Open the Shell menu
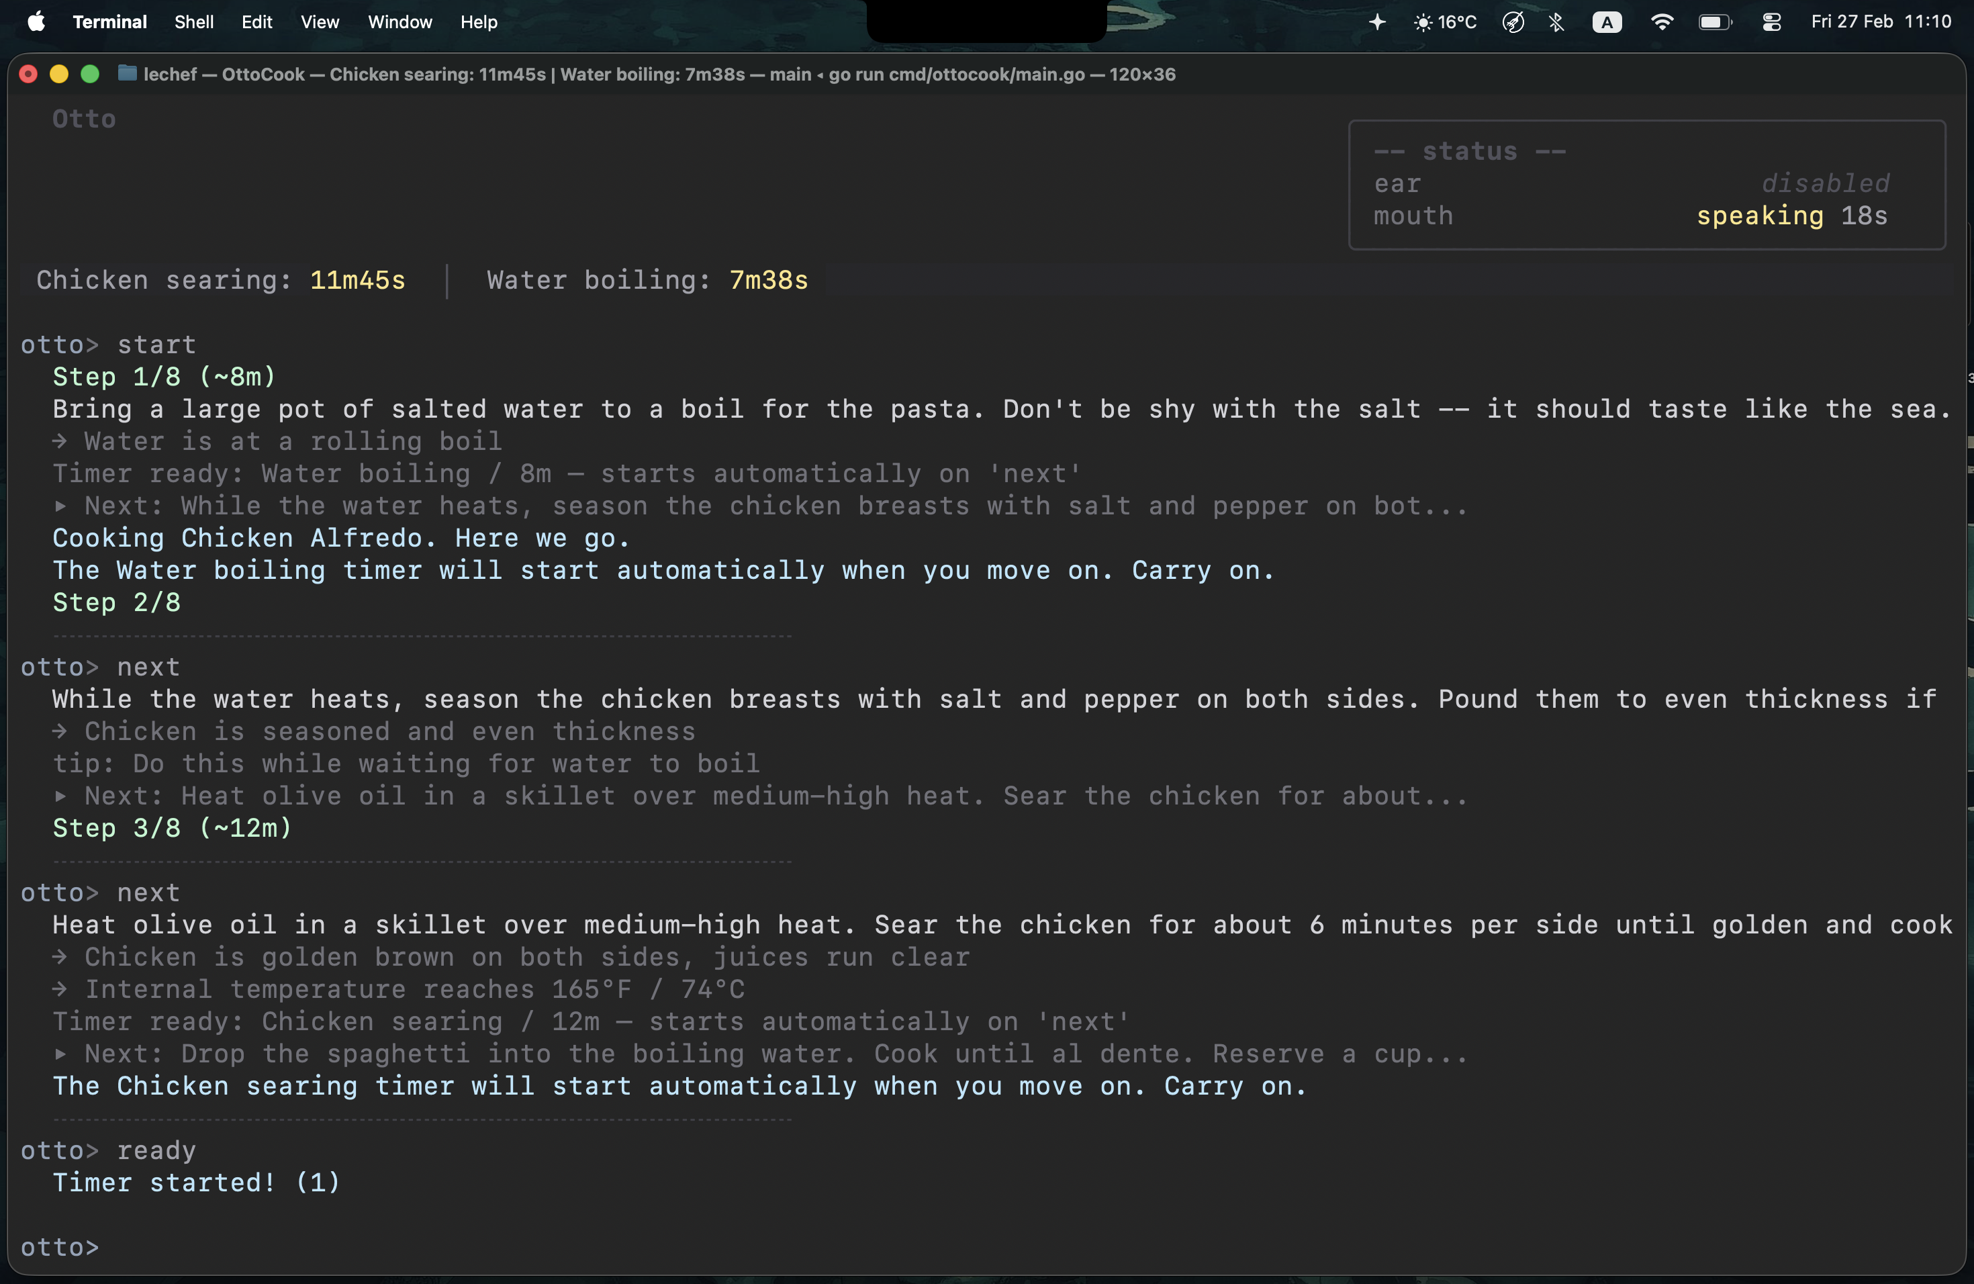This screenshot has width=1974, height=1284. click(193, 22)
